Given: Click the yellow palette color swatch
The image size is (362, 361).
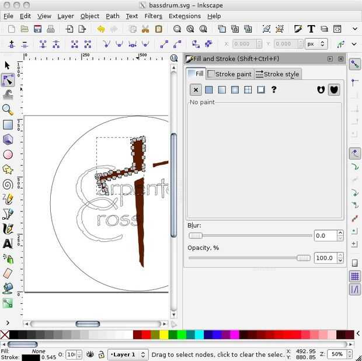Looking at the screenshot, I should coord(163,335).
